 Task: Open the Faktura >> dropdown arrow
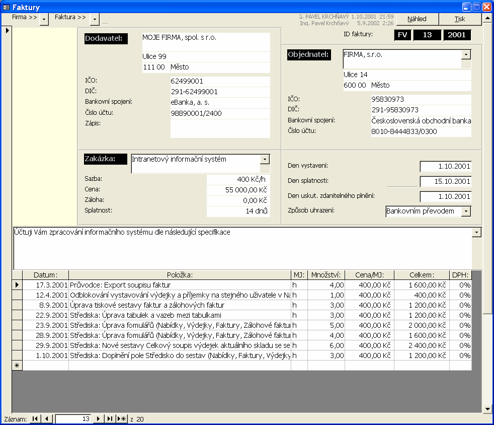tap(95, 19)
